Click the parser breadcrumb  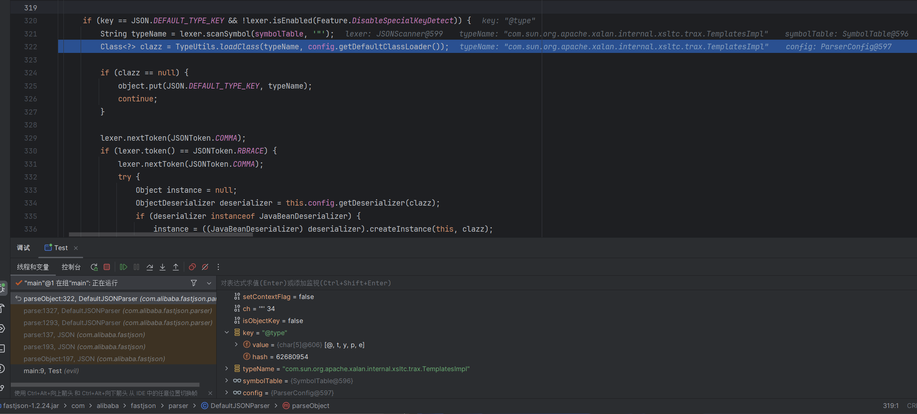point(178,406)
